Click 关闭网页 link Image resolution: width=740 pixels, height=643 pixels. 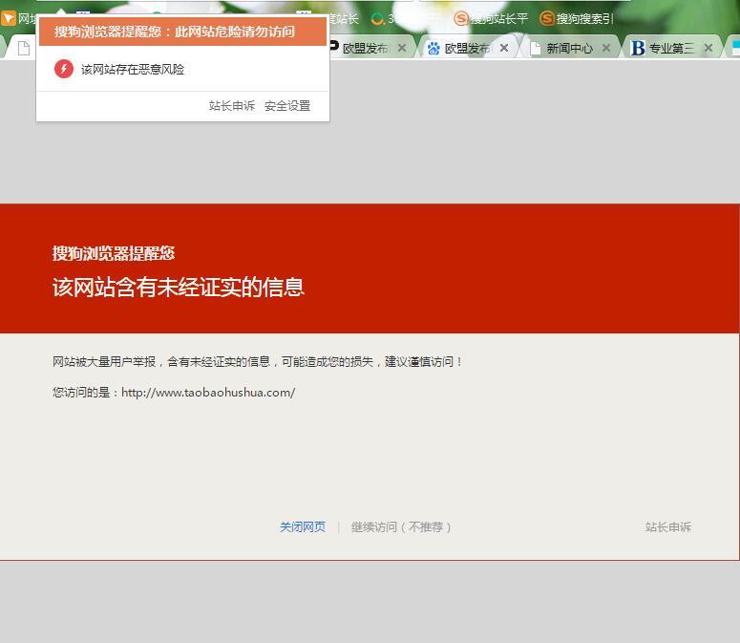303,526
